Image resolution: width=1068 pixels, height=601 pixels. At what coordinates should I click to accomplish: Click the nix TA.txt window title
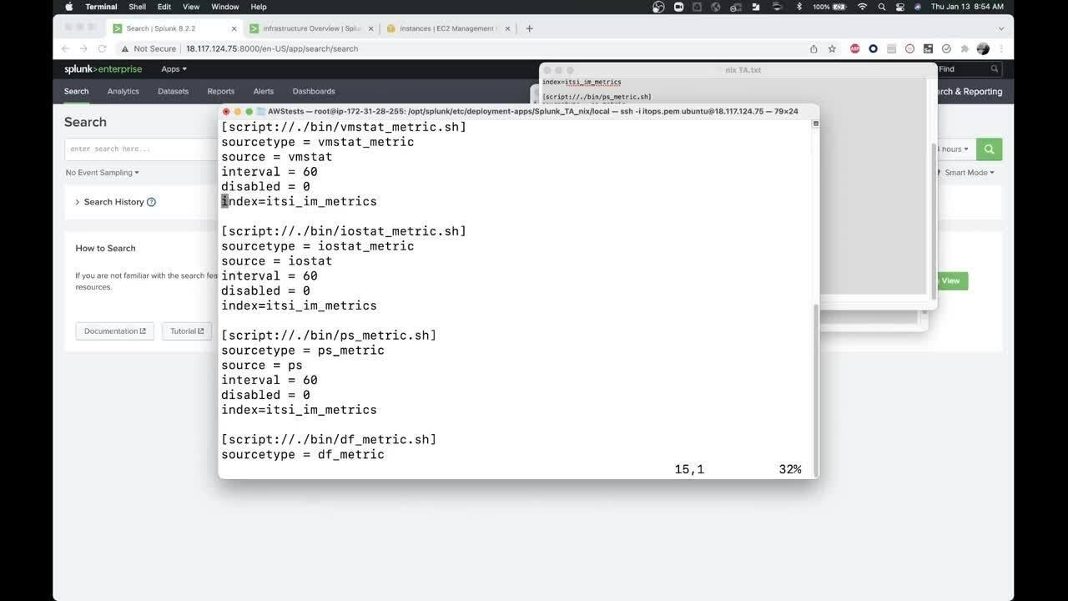pyautogui.click(x=743, y=70)
